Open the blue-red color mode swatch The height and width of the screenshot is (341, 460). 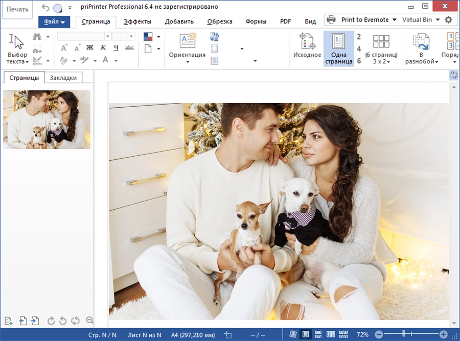tap(148, 37)
